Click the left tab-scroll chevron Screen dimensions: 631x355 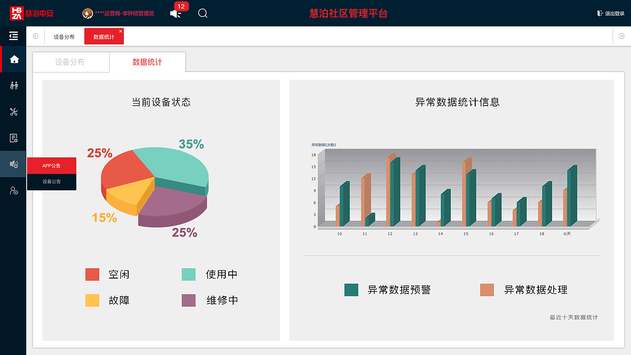pyautogui.click(x=35, y=36)
